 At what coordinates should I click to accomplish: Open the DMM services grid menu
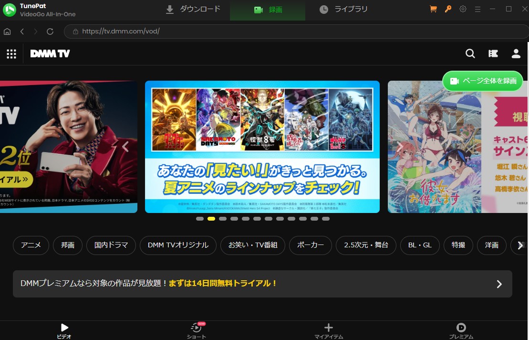click(x=11, y=53)
